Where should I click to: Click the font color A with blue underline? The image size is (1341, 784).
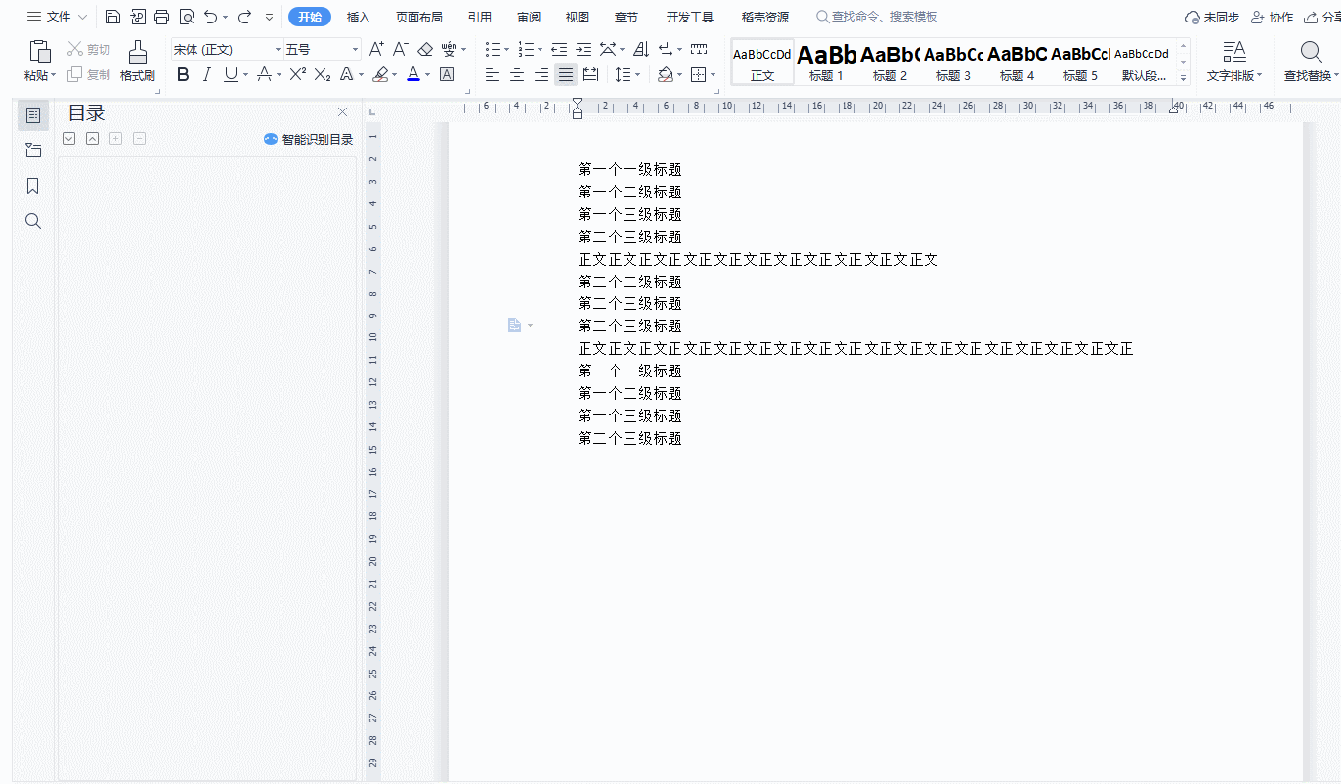click(413, 74)
